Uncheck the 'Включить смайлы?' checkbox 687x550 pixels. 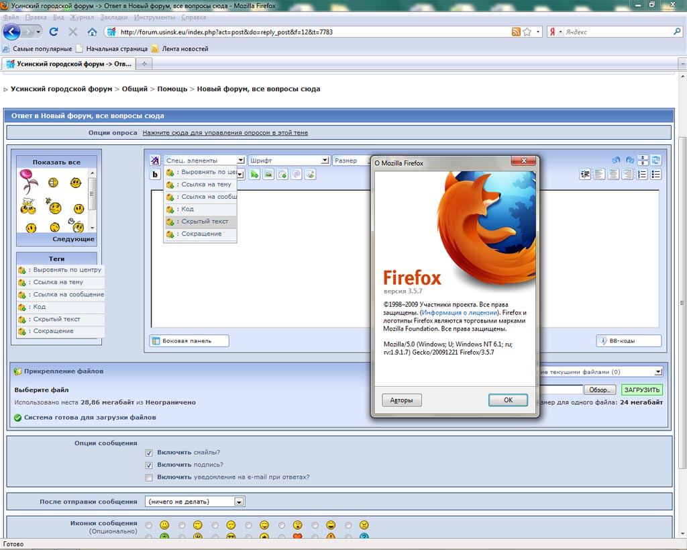(x=149, y=453)
